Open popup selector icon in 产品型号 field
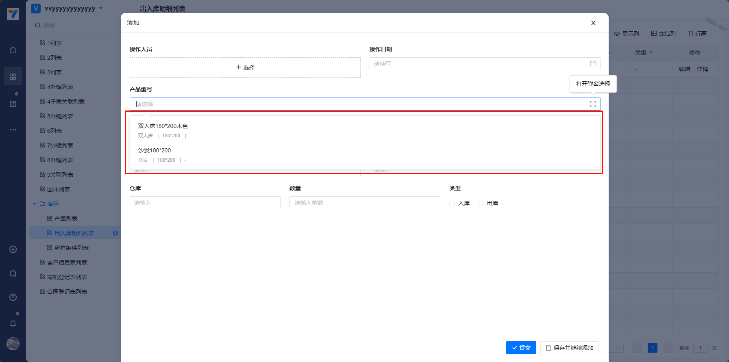 (593, 104)
